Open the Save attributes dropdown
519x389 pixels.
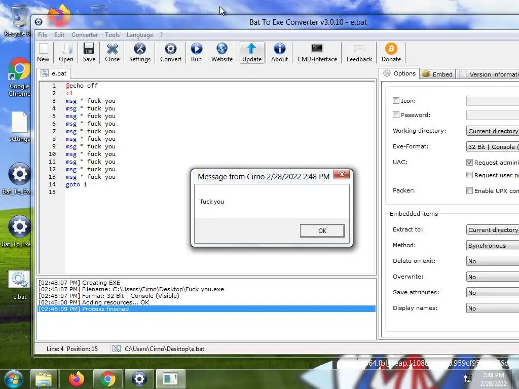click(493, 292)
